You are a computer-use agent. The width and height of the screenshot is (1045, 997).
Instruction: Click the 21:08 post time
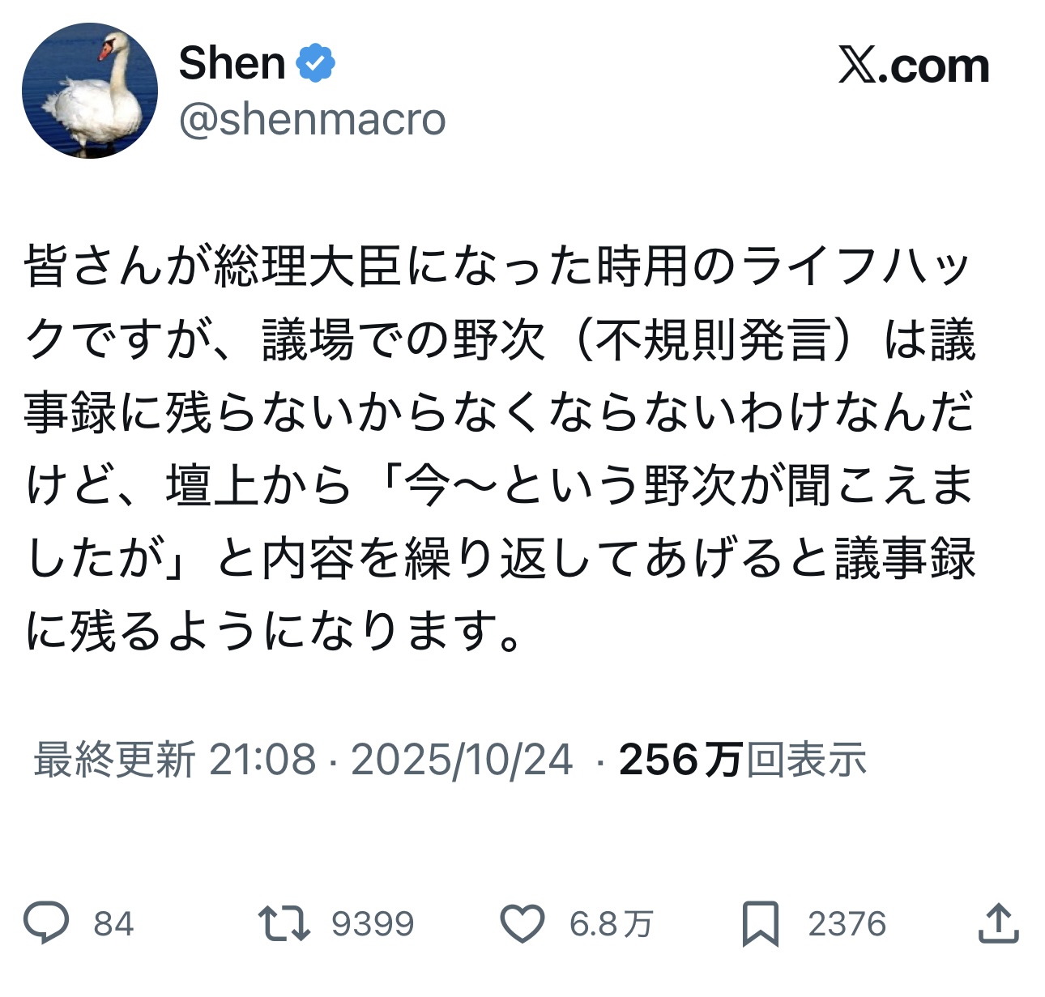(x=262, y=760)
